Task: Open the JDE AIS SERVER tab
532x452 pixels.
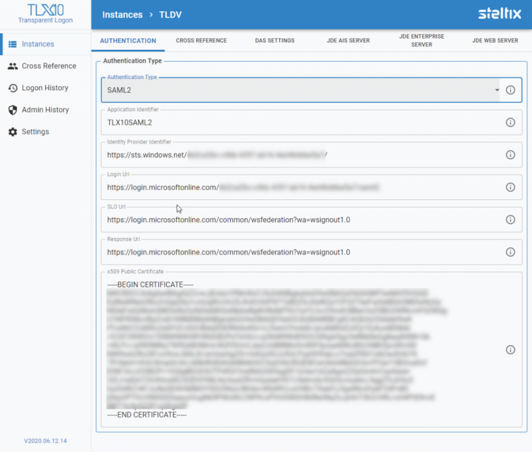Action: [348, 40]
